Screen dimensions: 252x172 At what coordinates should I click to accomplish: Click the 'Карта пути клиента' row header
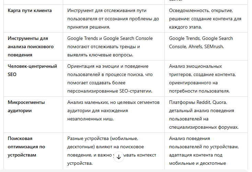30,10
